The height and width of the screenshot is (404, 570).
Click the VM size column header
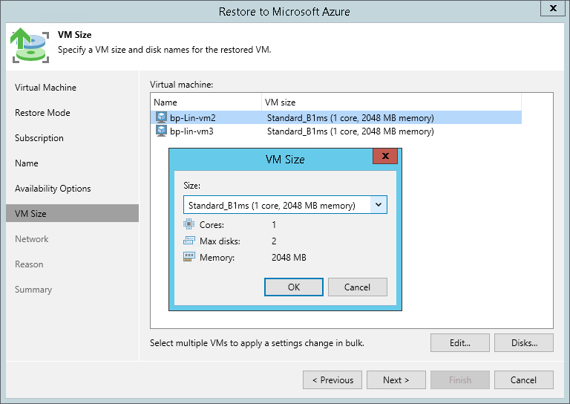pos(392,102)
